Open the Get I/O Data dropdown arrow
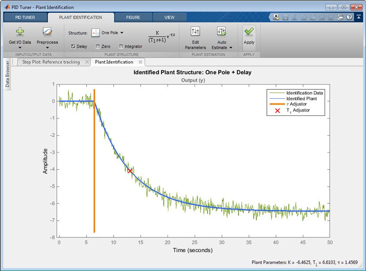 [20, 47]
